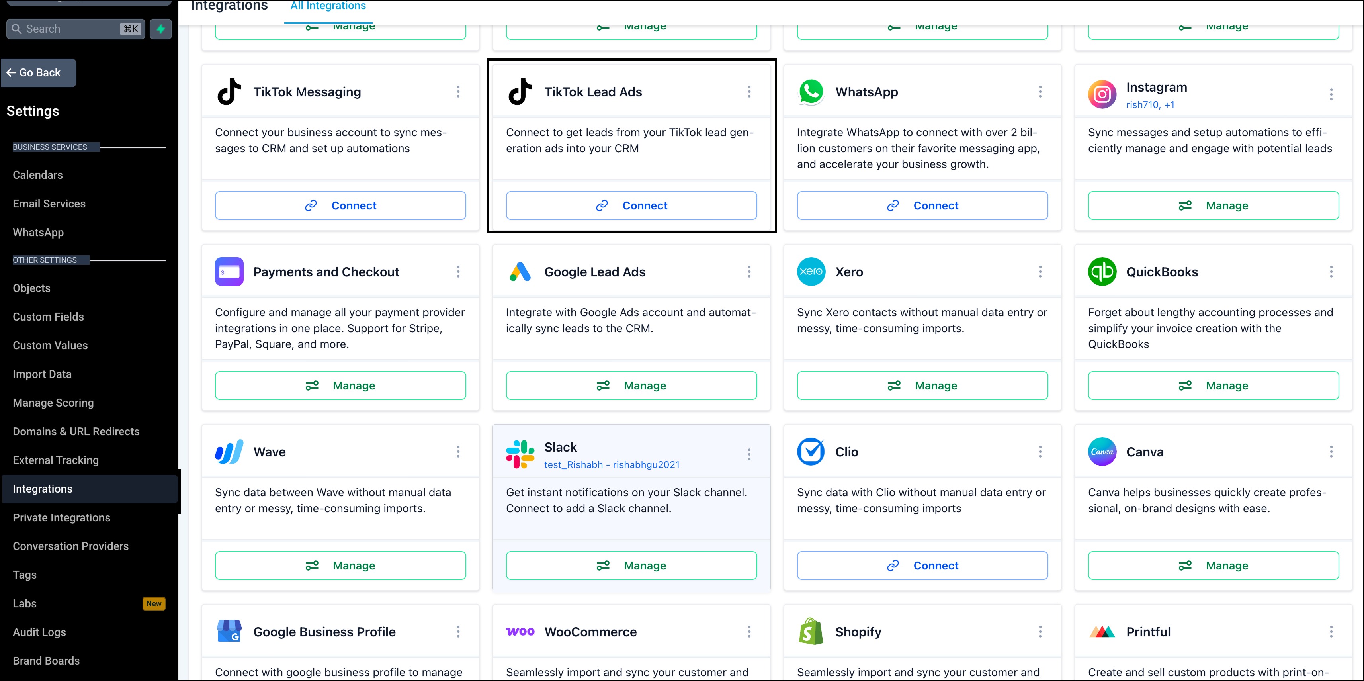Manage the Xero integration
Image resolution: width=1364 pixels, height=681 pixels.
point(922,386)
